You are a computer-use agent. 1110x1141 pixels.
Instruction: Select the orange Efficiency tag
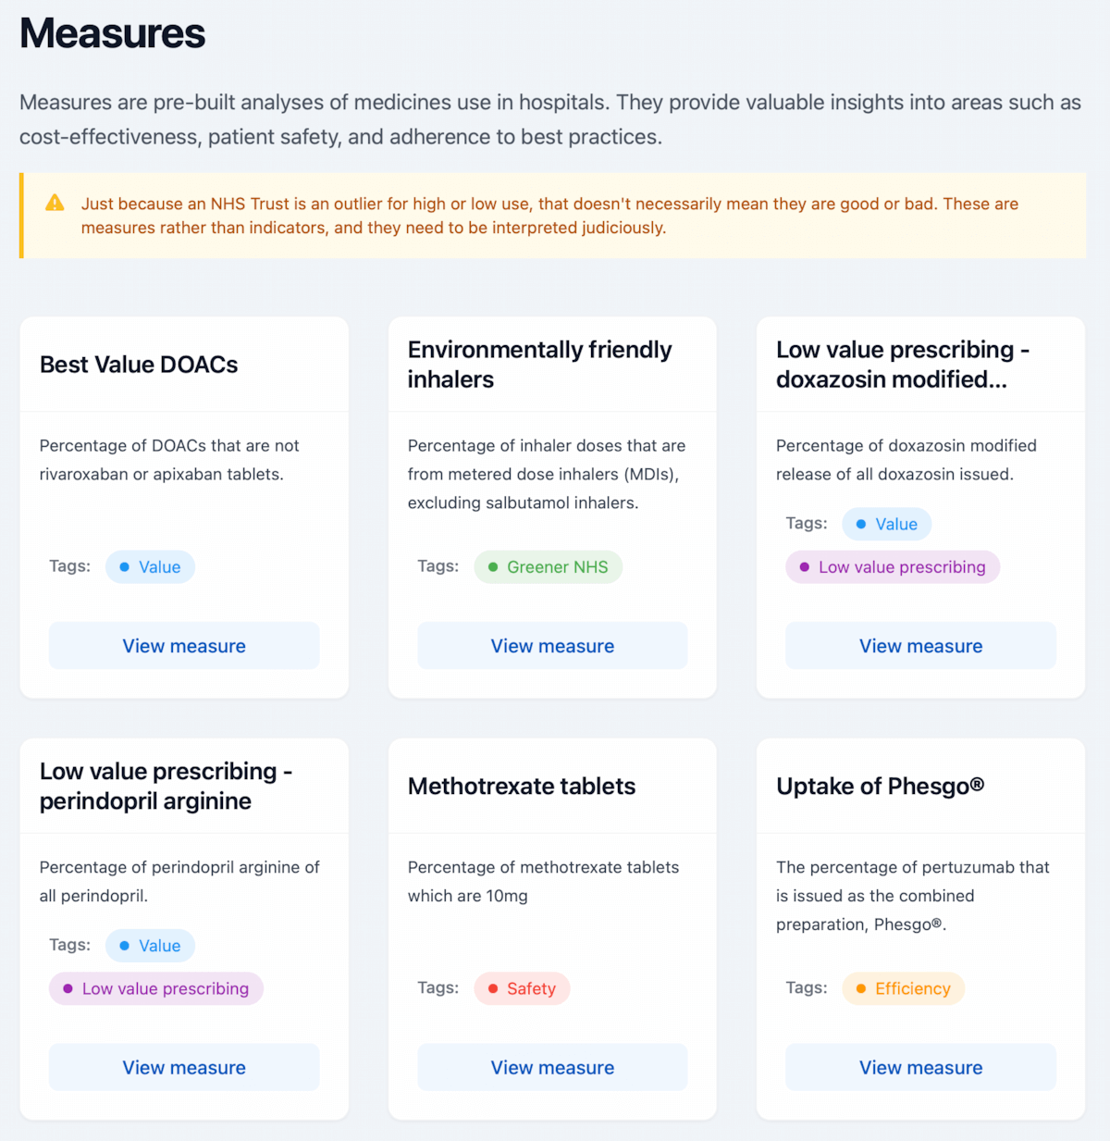pos(903,988)
